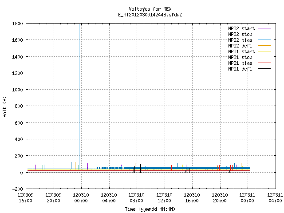Click the 'NPD2 bias' legend label

coord(240,40)
